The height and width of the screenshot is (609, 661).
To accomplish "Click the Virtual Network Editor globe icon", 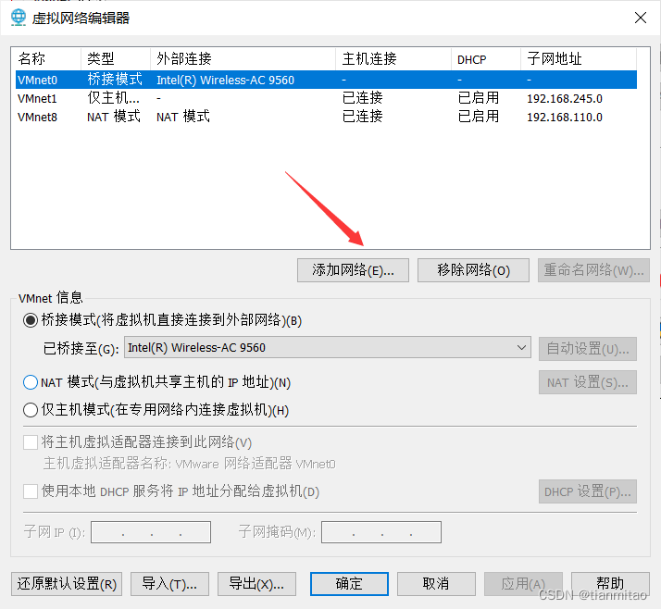I will pyautogui.click(x=18, y=18).
